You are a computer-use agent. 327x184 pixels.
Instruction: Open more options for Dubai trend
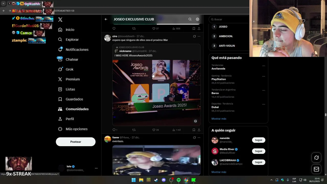coord(264,105)
